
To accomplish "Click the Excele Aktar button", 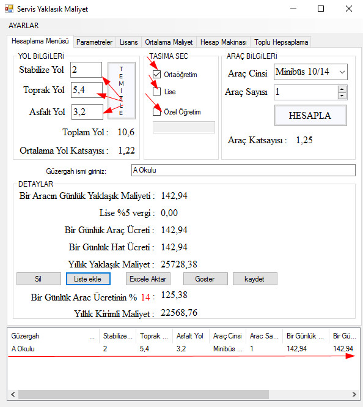I will coord(148,278).
